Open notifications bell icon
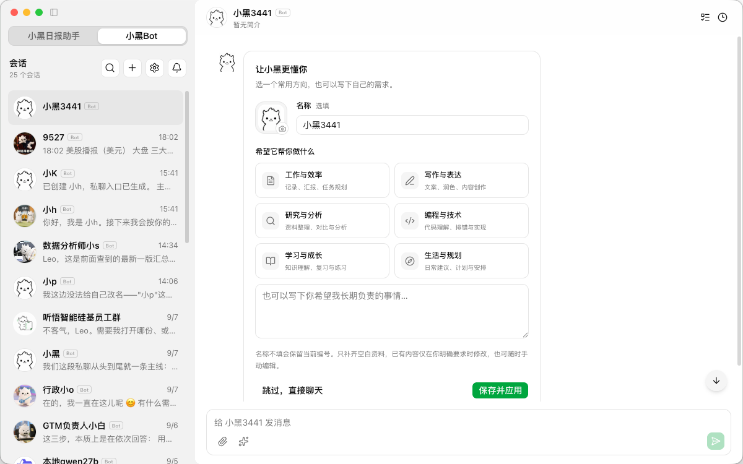Screen dimensions: 743x464 pyautogui.click(x=177, y=68)
